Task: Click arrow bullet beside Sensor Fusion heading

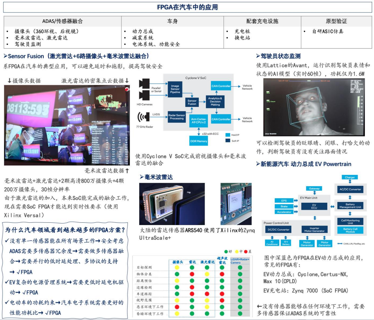Action: pos(6,56)
